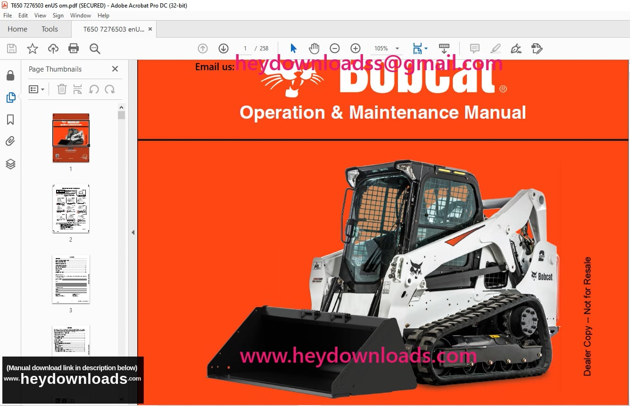Save the file using the floppy disk icon
Screen dimensions: 630x406
[x=11, y=49]
